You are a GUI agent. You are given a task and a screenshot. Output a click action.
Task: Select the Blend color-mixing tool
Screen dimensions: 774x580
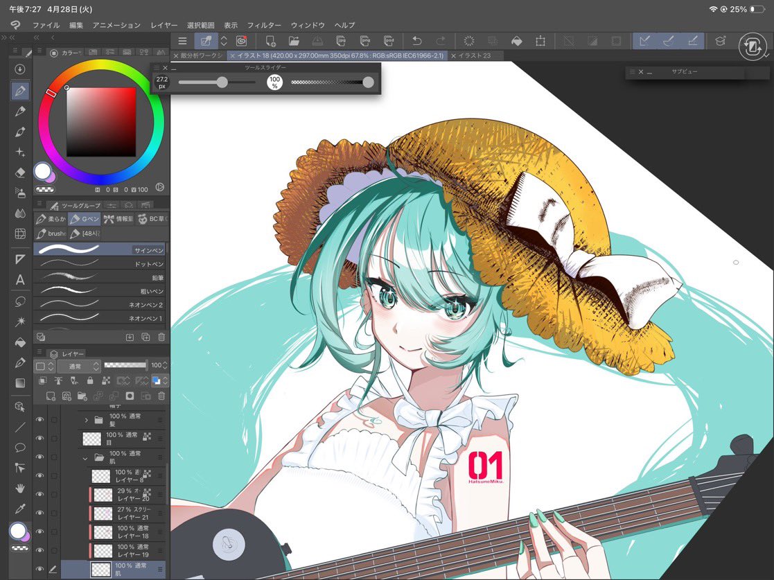[x=20, y=213]
